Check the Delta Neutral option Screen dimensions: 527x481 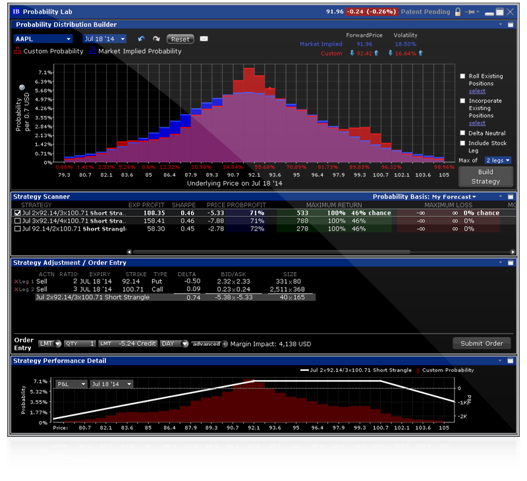coord(463,132)
